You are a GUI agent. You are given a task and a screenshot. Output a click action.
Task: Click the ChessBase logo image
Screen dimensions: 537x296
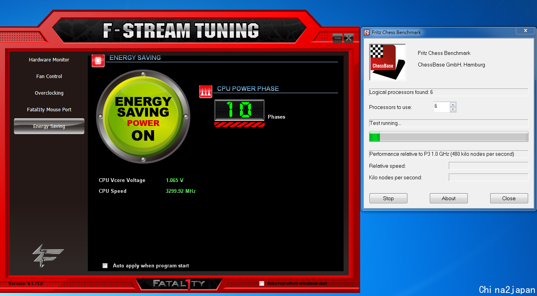click(387, 62)
